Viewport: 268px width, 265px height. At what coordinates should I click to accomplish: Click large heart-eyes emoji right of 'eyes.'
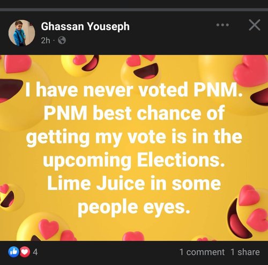pyautogui.click(x=248, y=212)
